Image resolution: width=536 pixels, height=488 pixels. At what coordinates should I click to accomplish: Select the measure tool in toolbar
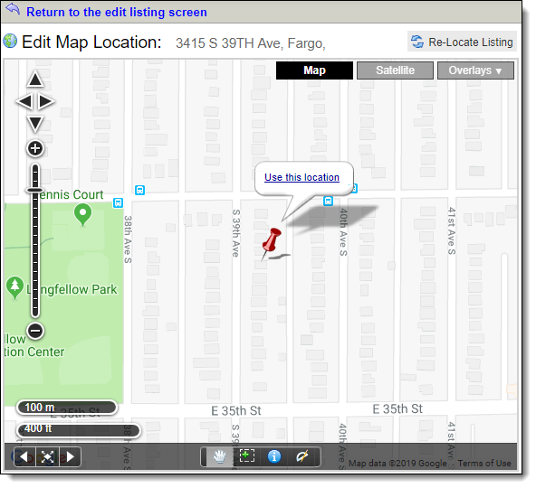(302, 456)
